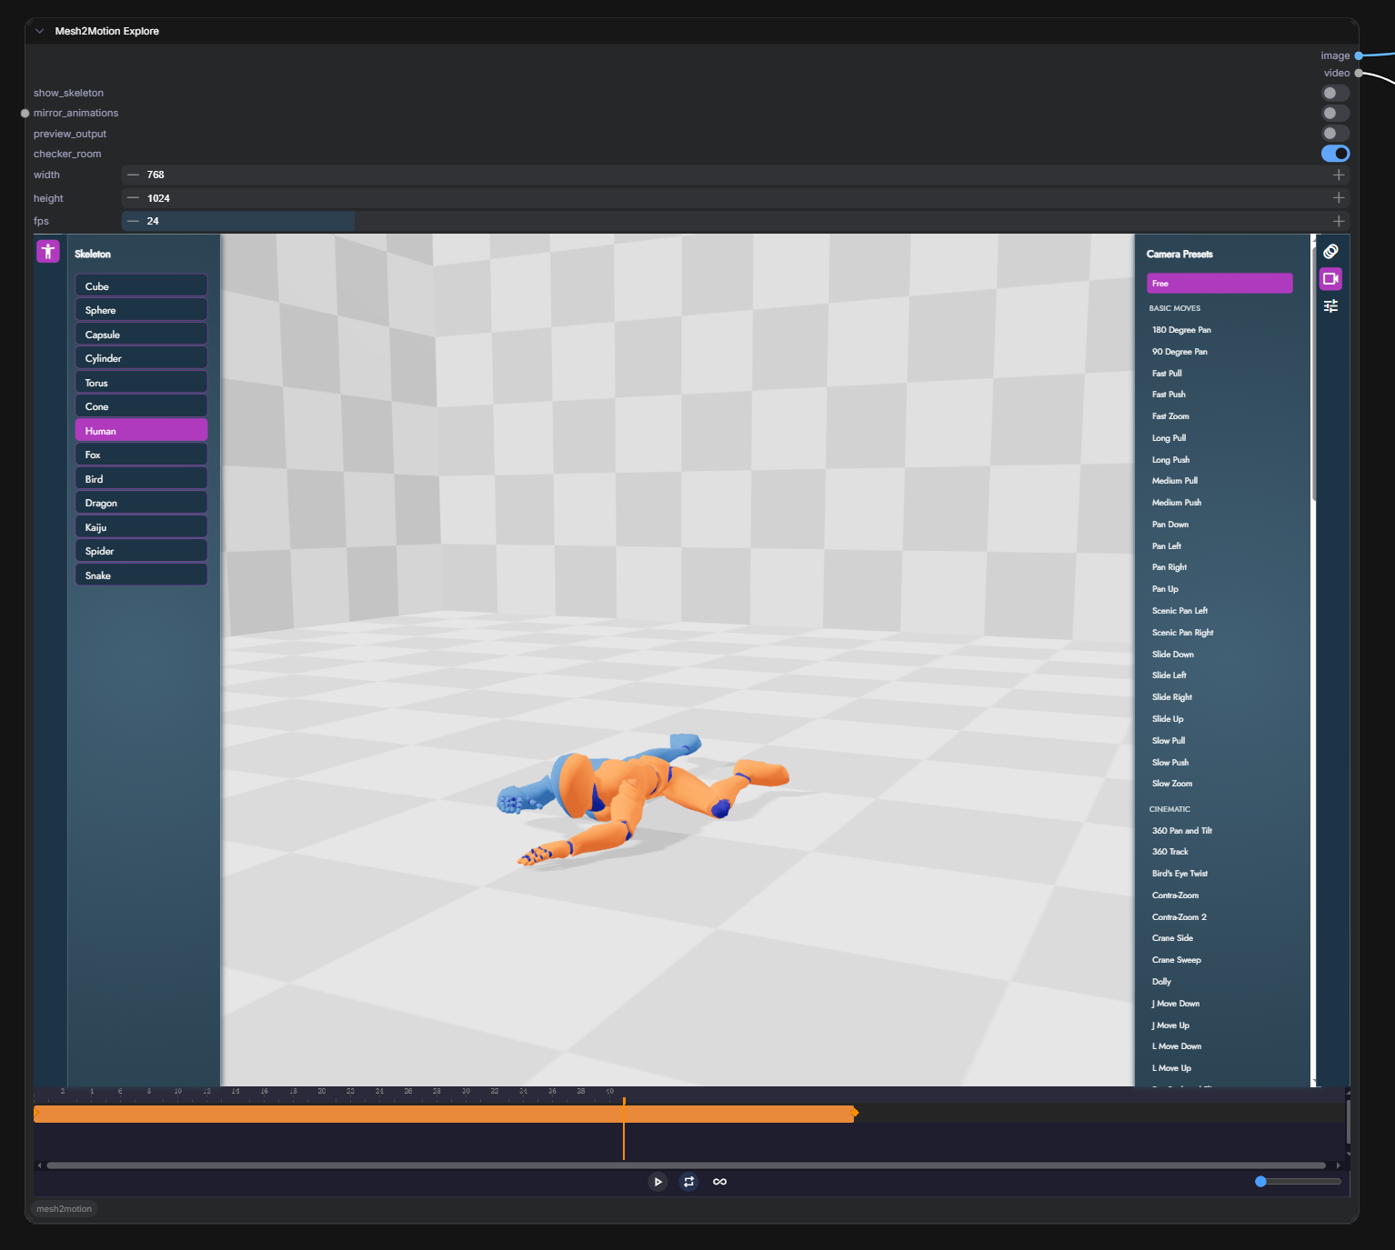Select the Dragon skeleton option

click(x=141, y=503)
